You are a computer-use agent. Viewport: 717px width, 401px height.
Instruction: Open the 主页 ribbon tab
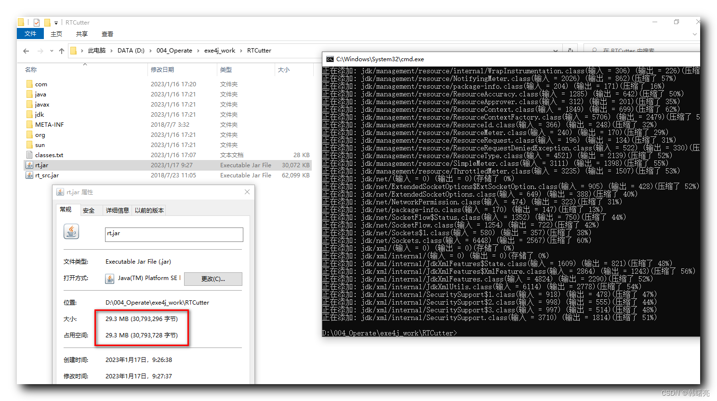tap(56, 34)
